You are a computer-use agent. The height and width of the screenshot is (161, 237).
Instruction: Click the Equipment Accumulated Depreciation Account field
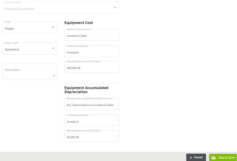[92, 105]
